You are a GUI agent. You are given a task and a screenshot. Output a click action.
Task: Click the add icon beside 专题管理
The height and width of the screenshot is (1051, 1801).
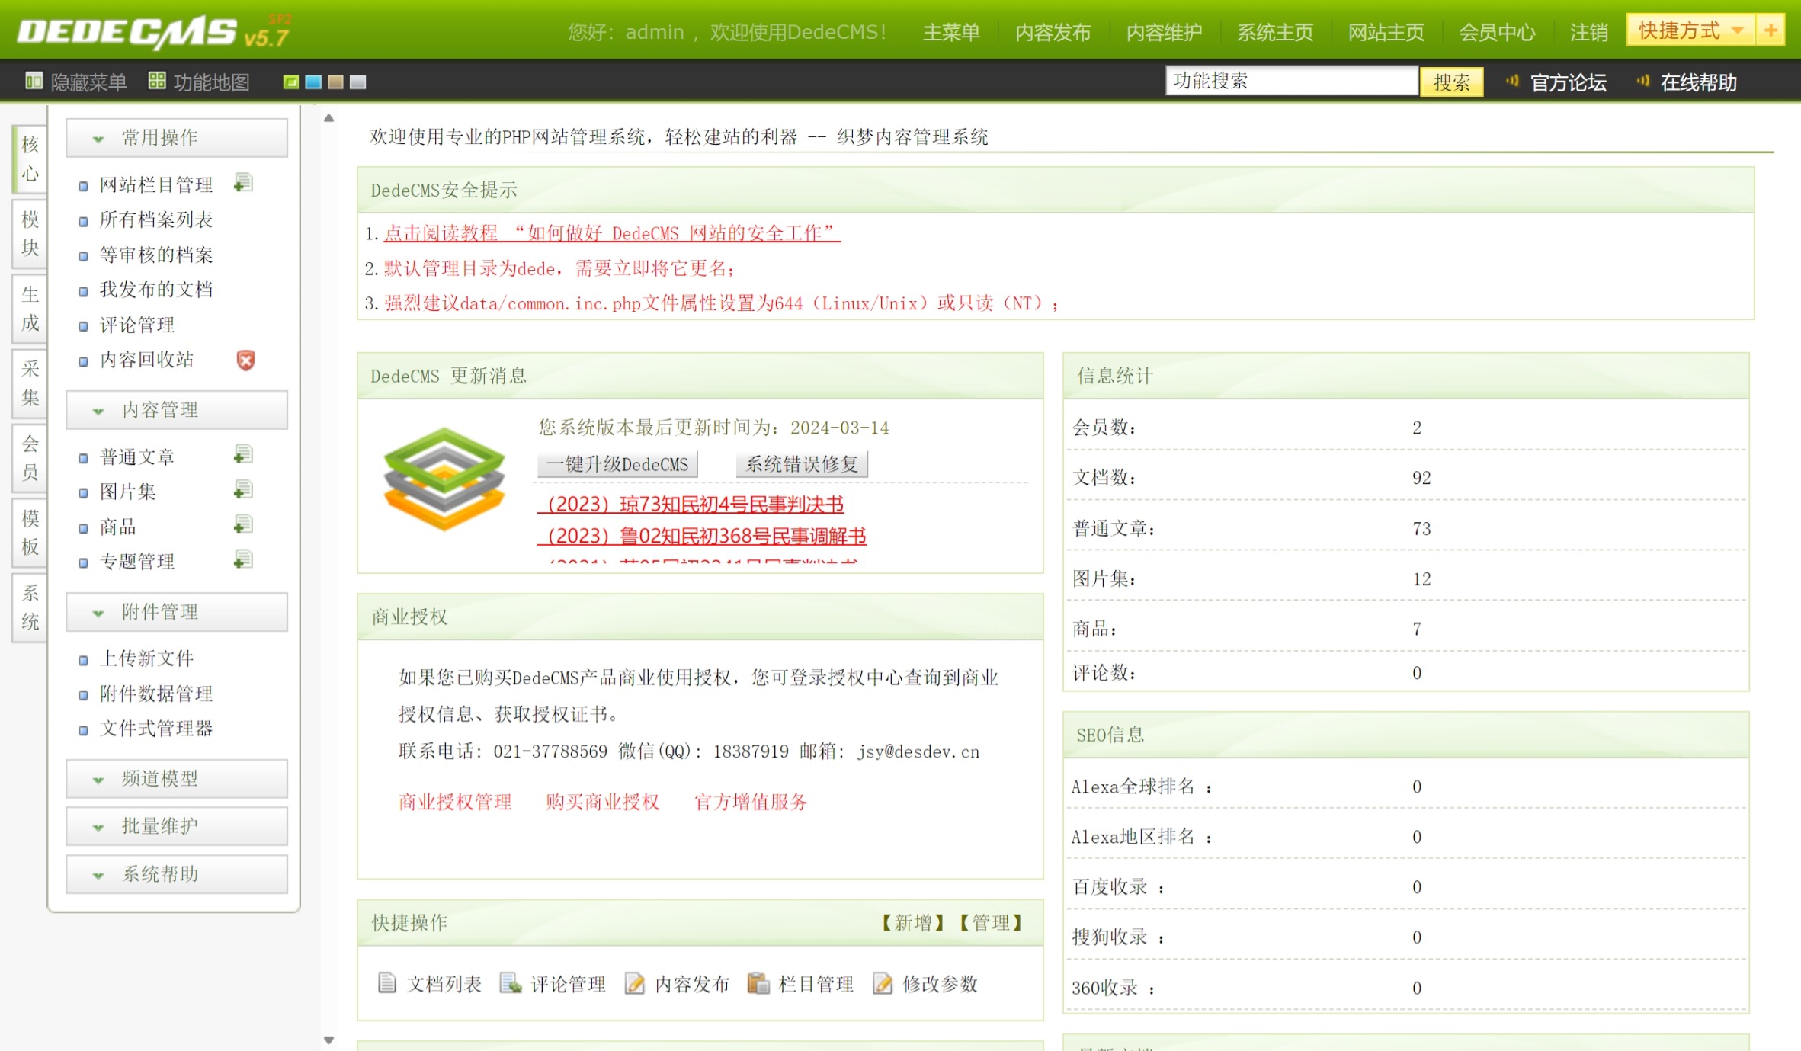coord(243,560)
